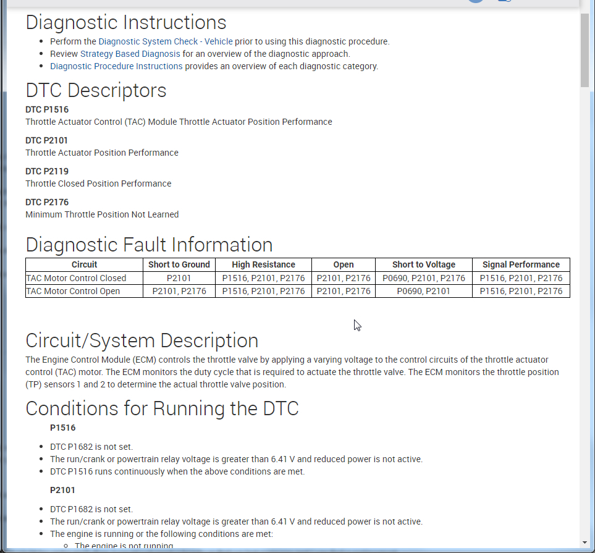The width and height of the screenshot is (595, 553).
Task: Click the vertical scrollbar thumb
Action: tap(584, 50)
